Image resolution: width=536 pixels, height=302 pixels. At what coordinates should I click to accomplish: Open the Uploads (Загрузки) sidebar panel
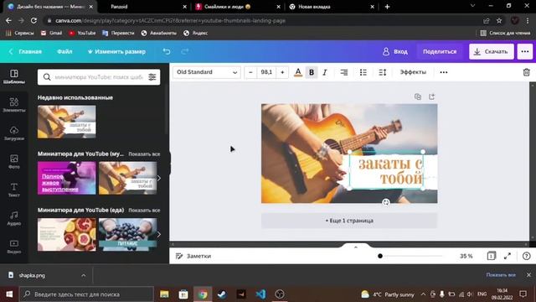click(14, 133)
